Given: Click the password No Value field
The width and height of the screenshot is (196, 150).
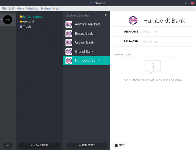Looking at the screenshot, I should point(150,41).
